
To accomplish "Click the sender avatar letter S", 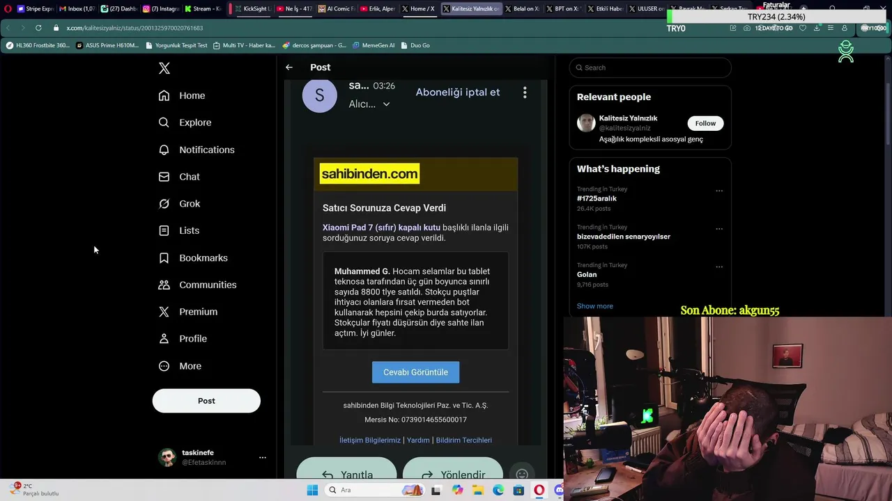I will (320, 95).
